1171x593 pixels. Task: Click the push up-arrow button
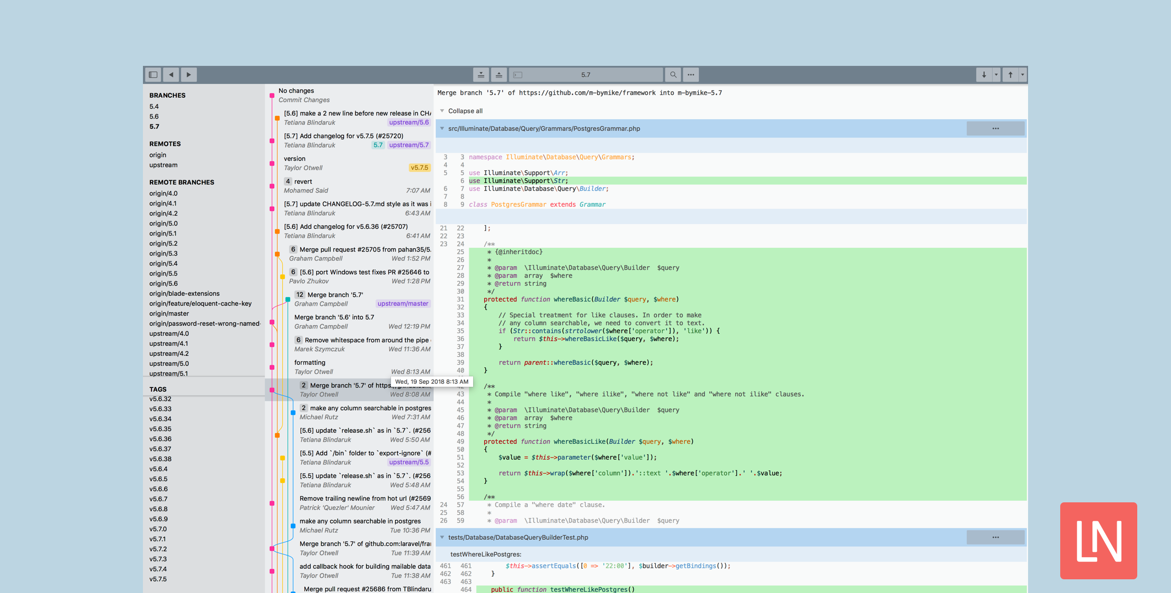pos(1010,74)
